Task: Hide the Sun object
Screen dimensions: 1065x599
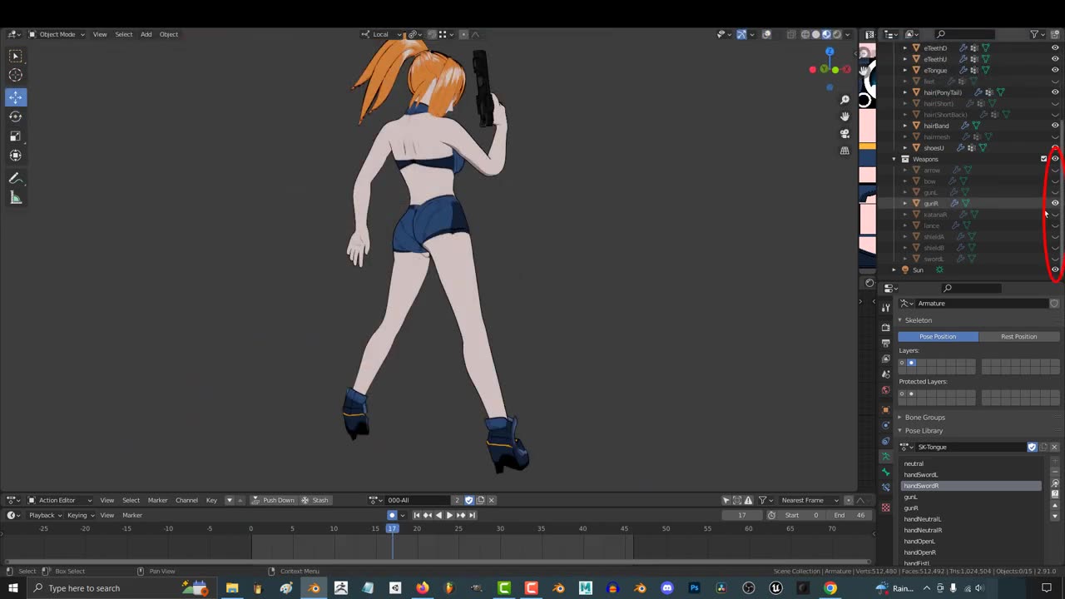Action: (x=1055, y=270)
